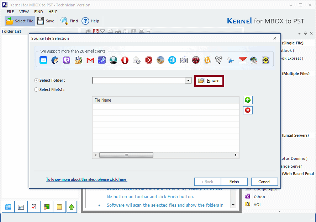
Task: Click the Opera red O icon
Action: (x=125, y=60)
